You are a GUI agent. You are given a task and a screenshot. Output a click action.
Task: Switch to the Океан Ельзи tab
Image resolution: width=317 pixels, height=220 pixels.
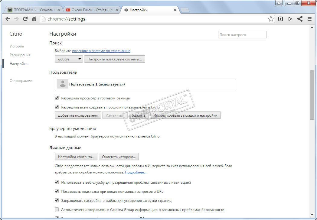[x=92, y=10]
